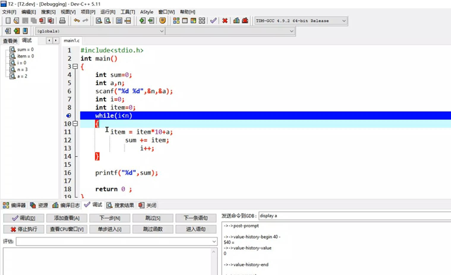Click the 查看CPU窗口[V] button
This screenshot has height=275, width=451.
coord(67,229)
